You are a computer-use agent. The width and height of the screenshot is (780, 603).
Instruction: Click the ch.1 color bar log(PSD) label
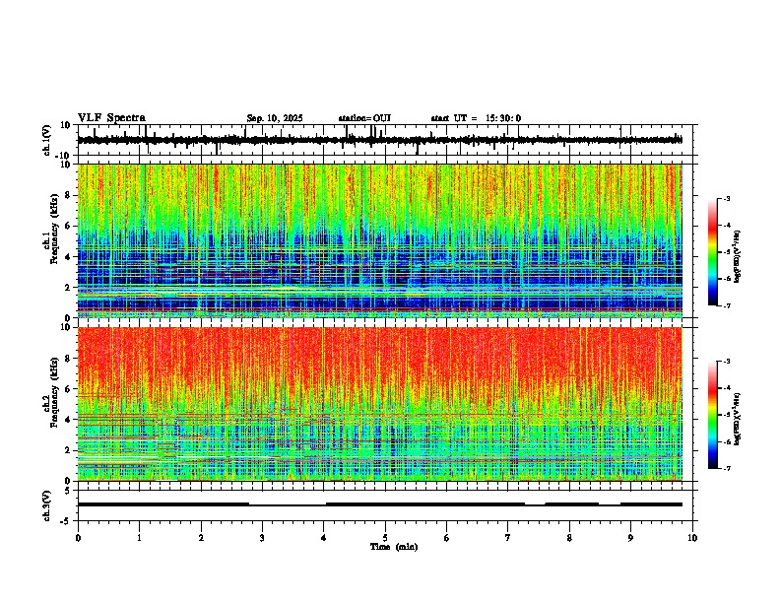(738, 256)
